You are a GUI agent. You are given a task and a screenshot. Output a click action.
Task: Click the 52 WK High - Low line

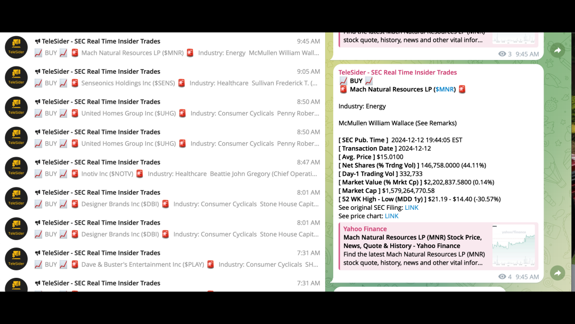coord(420,199)
